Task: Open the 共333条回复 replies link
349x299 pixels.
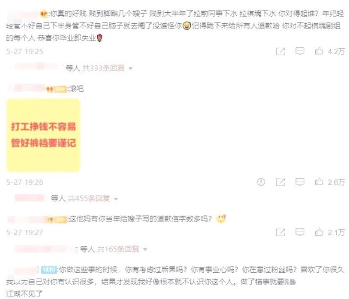Action: [x=104, y=68]
